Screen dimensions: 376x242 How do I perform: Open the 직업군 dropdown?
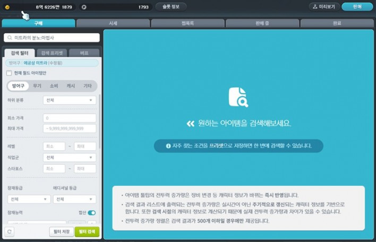pos(70,158)
